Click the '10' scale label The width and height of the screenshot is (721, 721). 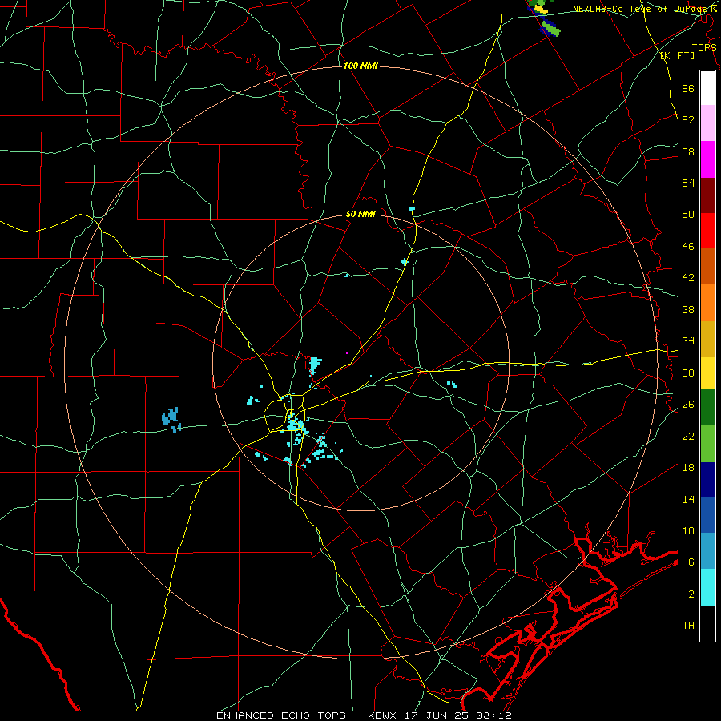pos(688,530)
